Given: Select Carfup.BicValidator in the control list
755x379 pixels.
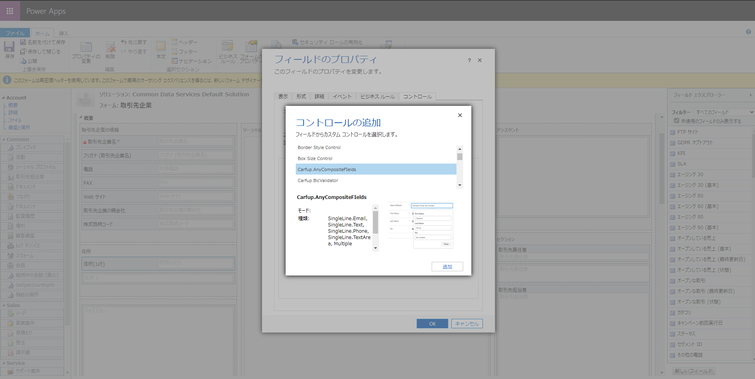Looking at the screenshot, I should tap(317, 180).
